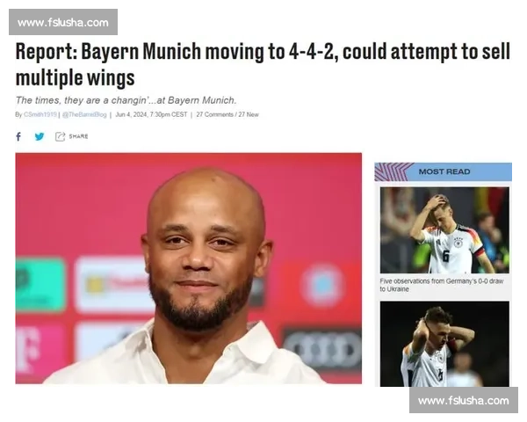Read Five observations from Germany's 0-0 draw

[x=442, y=285]
